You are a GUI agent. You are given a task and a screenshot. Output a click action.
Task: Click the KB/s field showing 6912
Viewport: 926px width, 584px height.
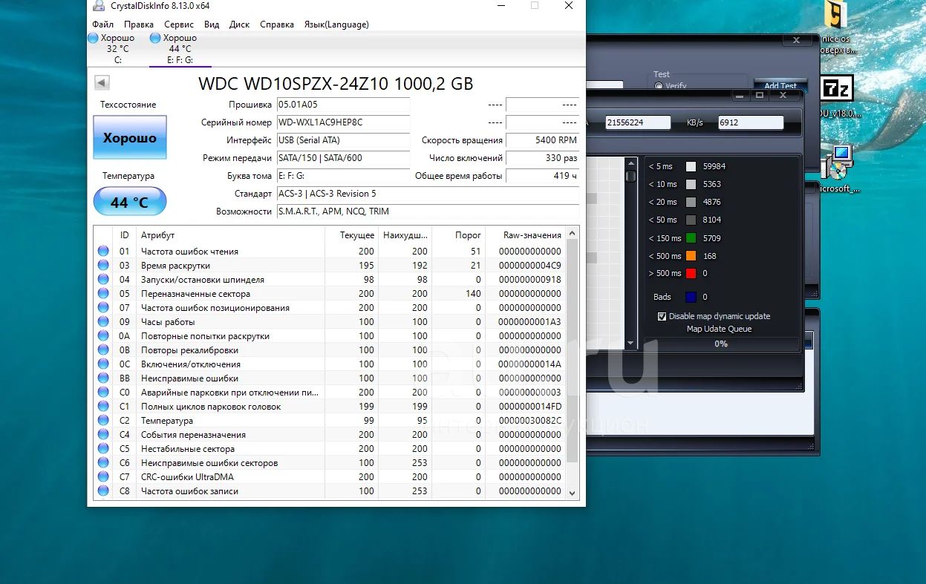point(751,122)
